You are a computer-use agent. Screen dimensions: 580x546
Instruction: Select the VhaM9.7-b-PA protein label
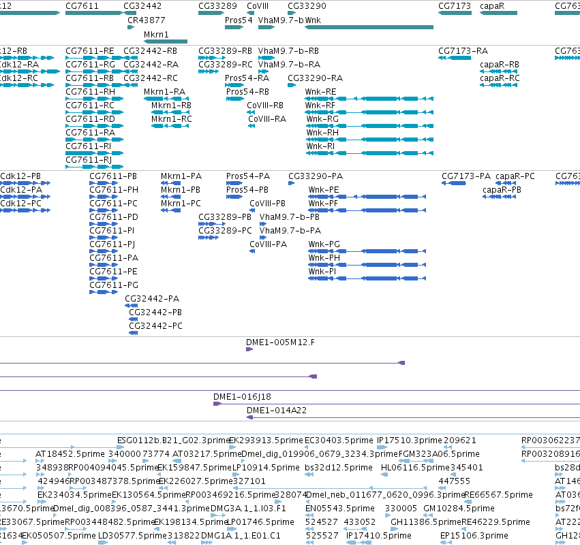point(290,231)
